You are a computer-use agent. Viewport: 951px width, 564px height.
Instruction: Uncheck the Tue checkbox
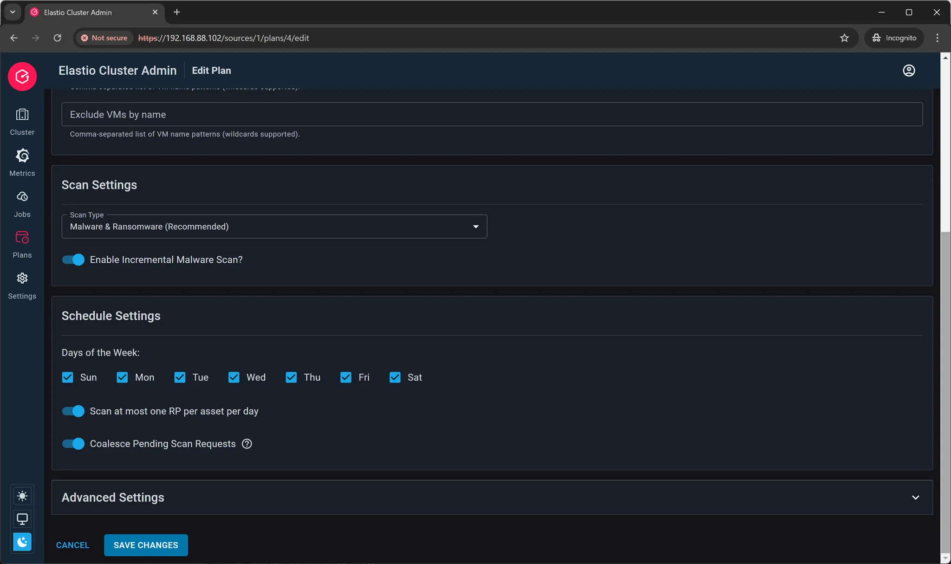coord(180,377)
